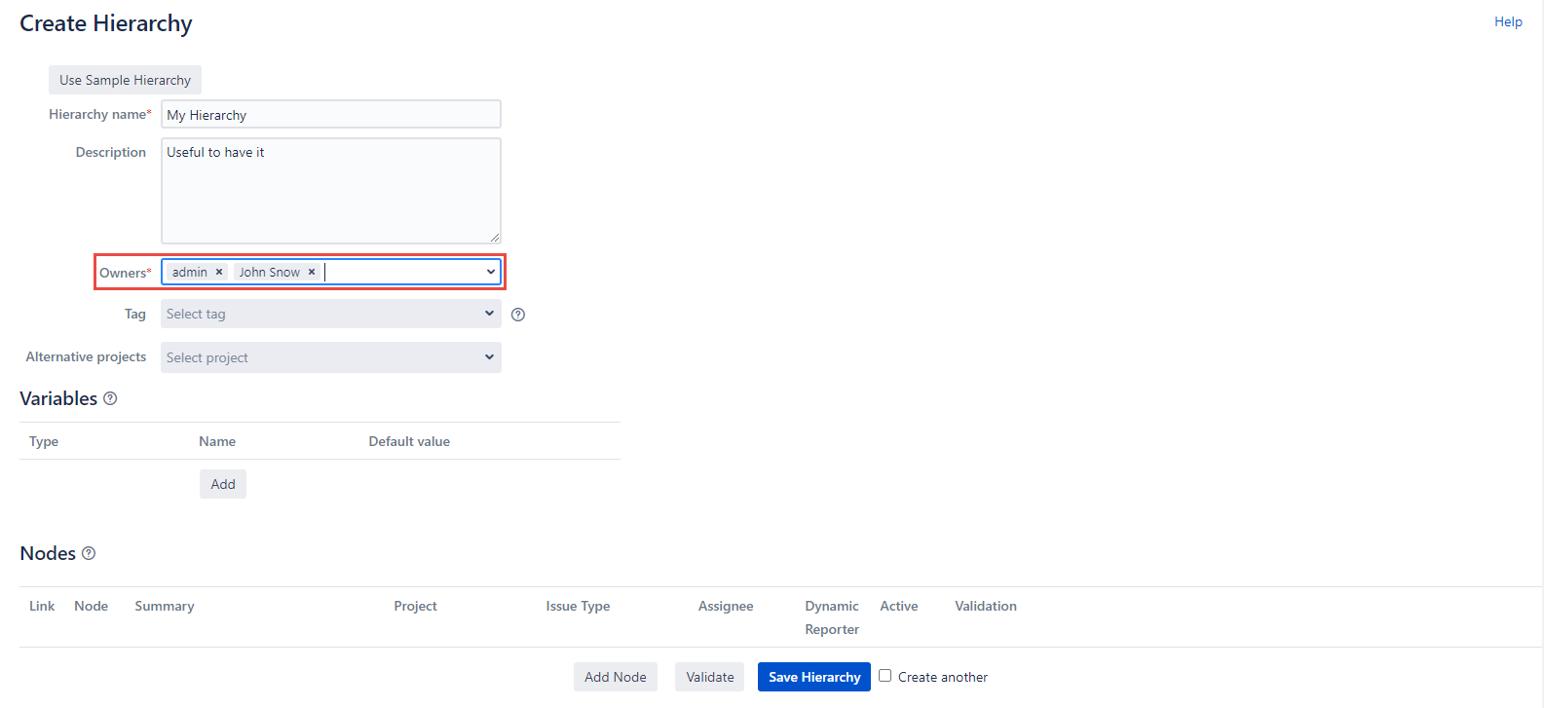Focus the Hierarchy name field
Image resolution: width=1544 pixels, height=708 pixels.
[330, 115]
